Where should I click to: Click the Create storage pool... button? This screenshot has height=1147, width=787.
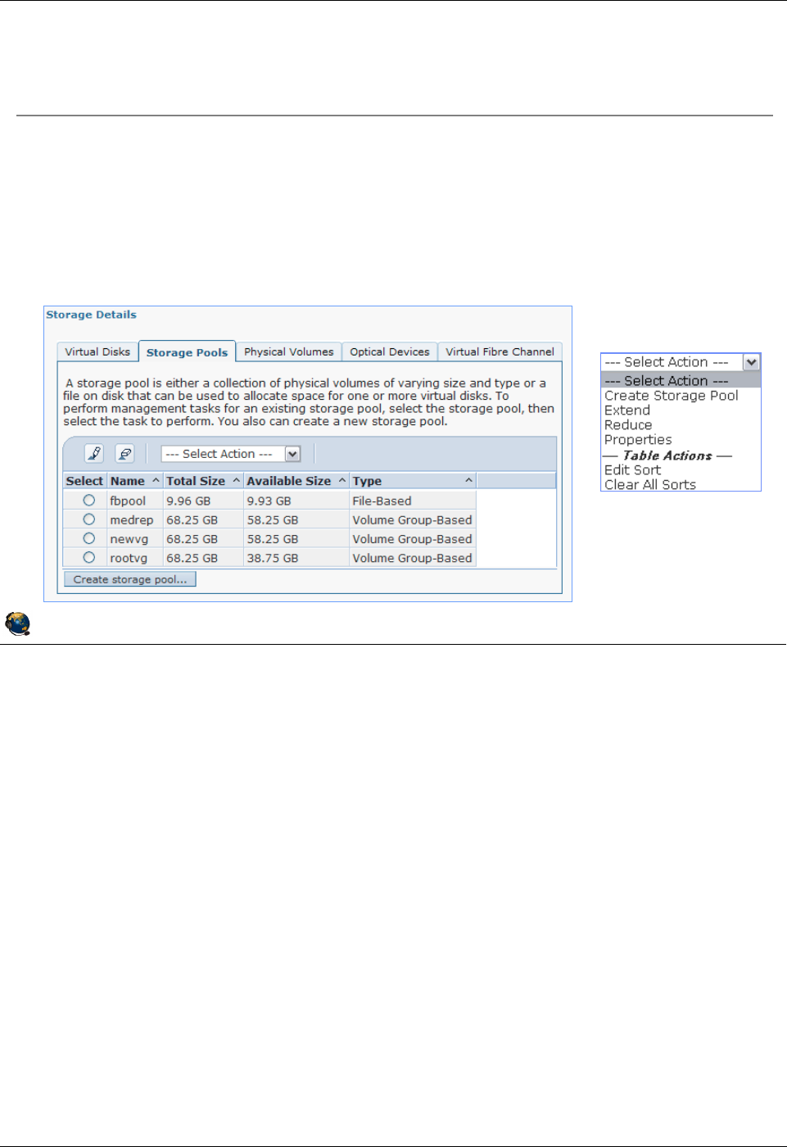pyautogui.click(x=130, y=579)
